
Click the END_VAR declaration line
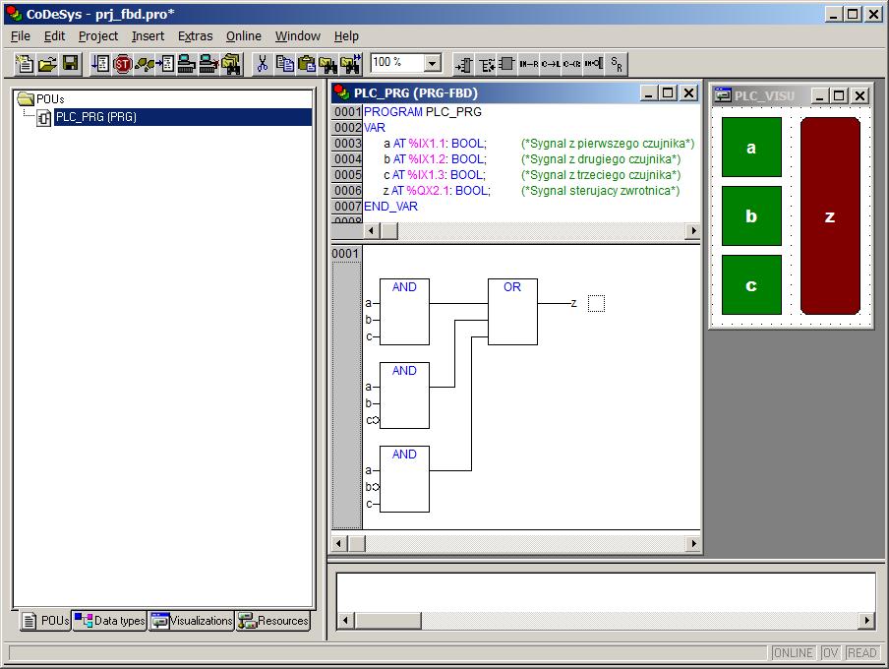[390, 207]
